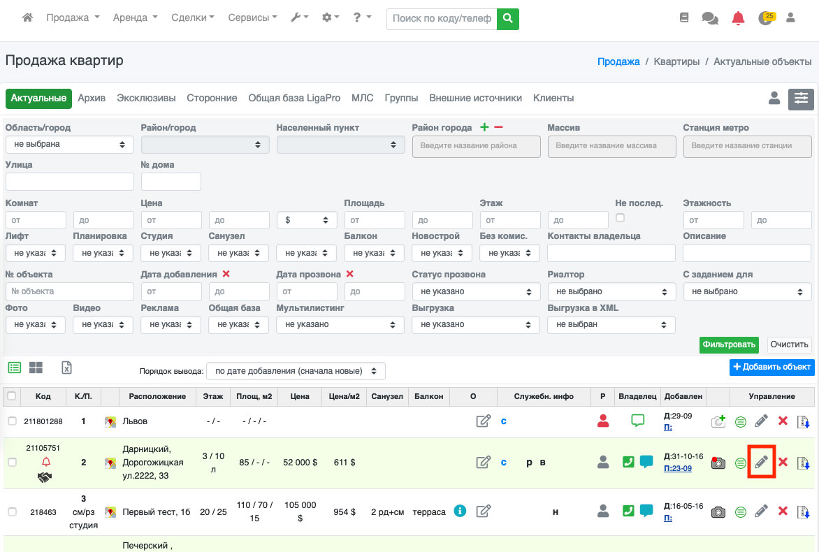Tick the 'Не послед.' floor checkbox
Screen dimensions: 819x552
[620, 218]
